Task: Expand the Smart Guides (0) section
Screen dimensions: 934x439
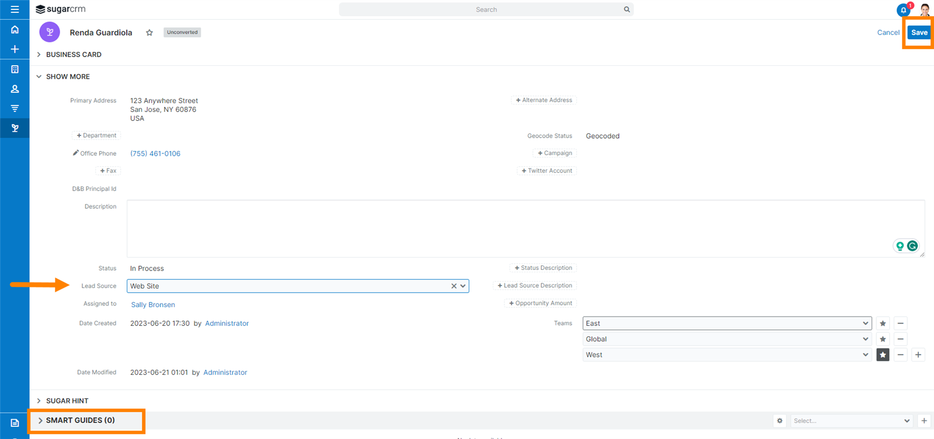Action: [x=79, y=420]
